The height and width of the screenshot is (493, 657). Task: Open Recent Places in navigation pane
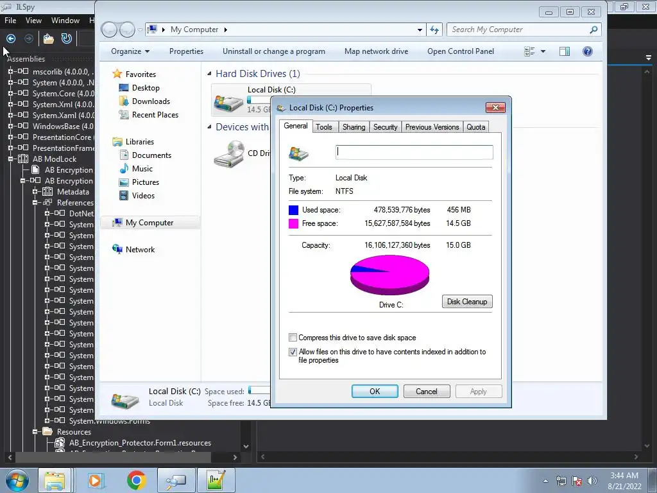pyautogui.click(x=155, y=114)
